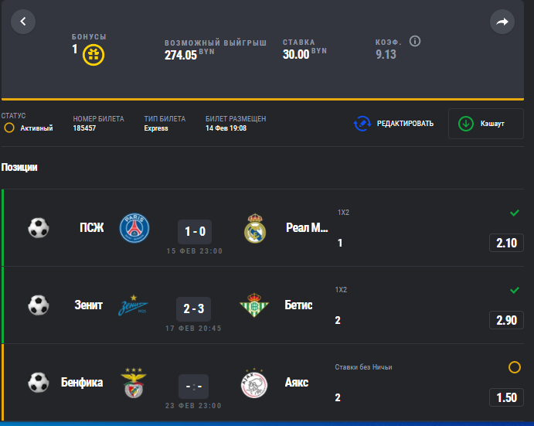Screen dimensions: 534x426
Task: Click the Активный status circle indicator
Action: (9, 128)
